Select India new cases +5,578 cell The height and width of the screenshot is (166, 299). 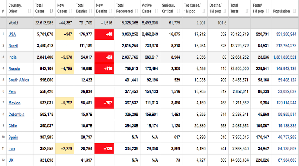click(x=65, y=57)
